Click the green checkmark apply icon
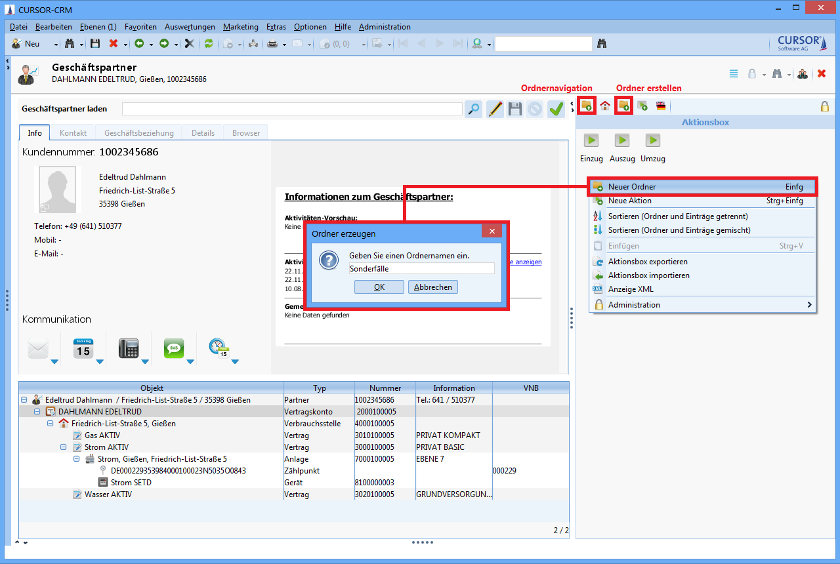 click(x=556, y=109)
